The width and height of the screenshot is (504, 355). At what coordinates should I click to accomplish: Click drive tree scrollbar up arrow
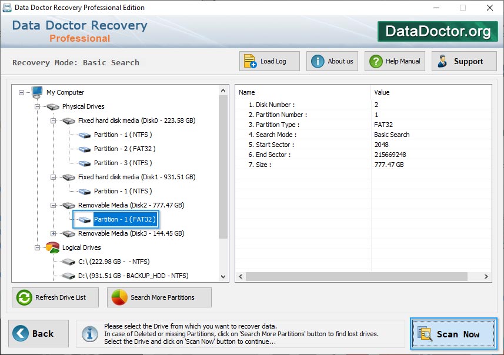[x=223, y=91]
